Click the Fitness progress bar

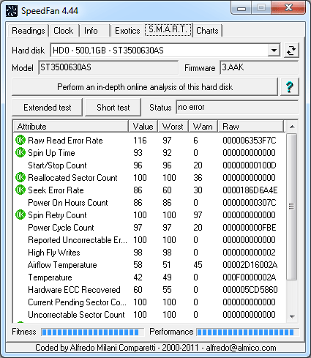point(92,332)
